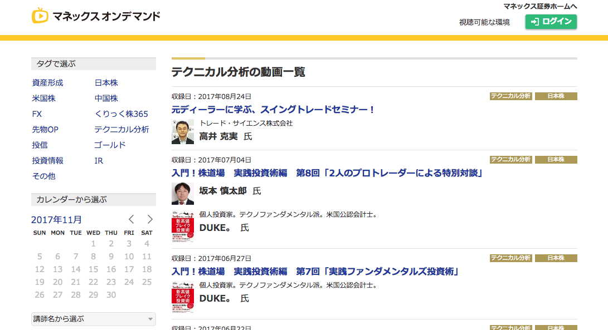Open 視聴可能な環境 link
This screenshot has height=330, width=608.
484,22
